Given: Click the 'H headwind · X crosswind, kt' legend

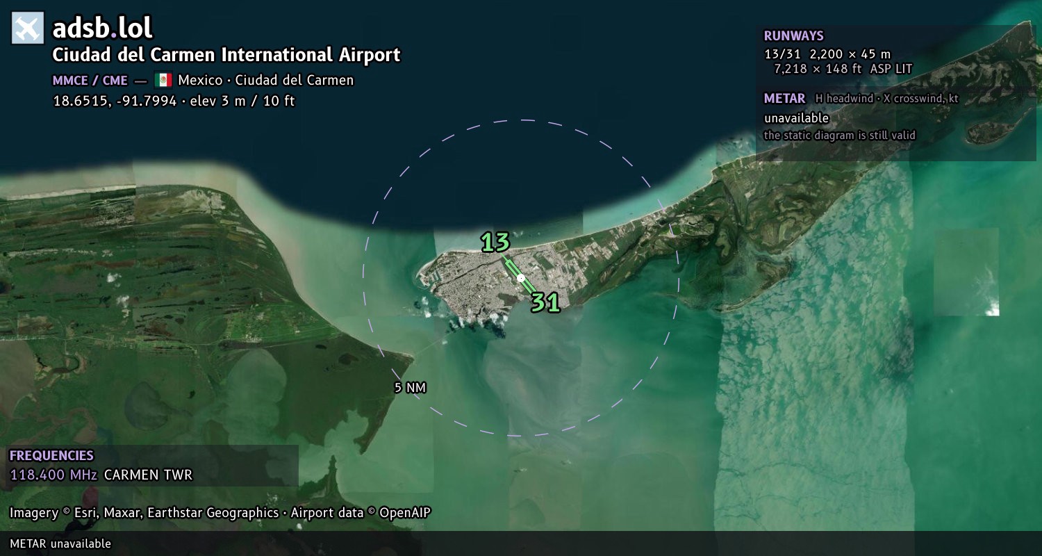Looking at the screenshot, I should click(x=886, y=99).
